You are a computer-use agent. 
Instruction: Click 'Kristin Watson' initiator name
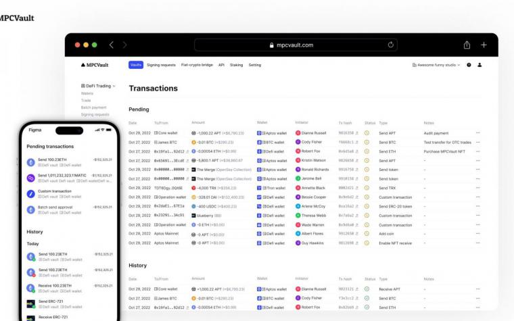pyautogui.click(x=313, y=161)
